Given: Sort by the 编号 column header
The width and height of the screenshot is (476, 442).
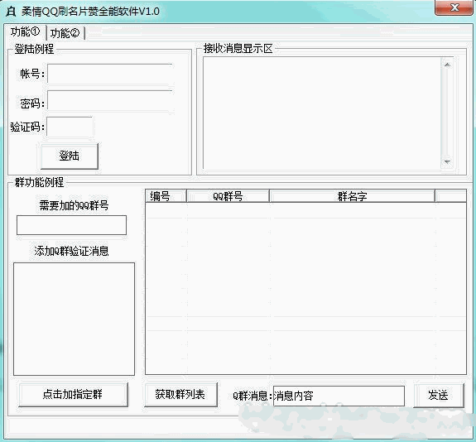Looking at the screenshot, I should pos(166,196).
